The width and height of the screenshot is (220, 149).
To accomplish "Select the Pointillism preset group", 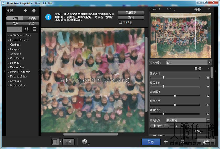I will pos(19,76).
